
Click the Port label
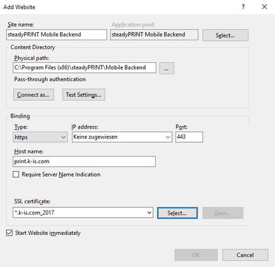click(182, 127)
